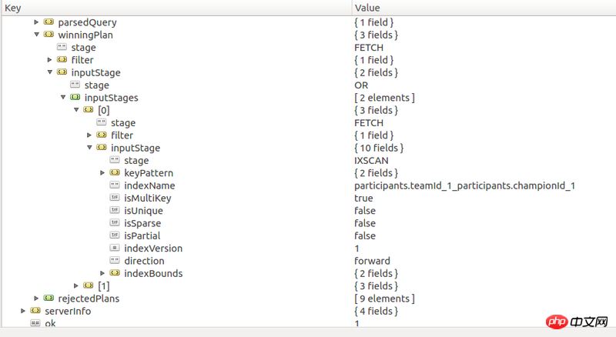Click the serverInfo object icon
The height and width of the screenshot is (337, 616).
35,311
